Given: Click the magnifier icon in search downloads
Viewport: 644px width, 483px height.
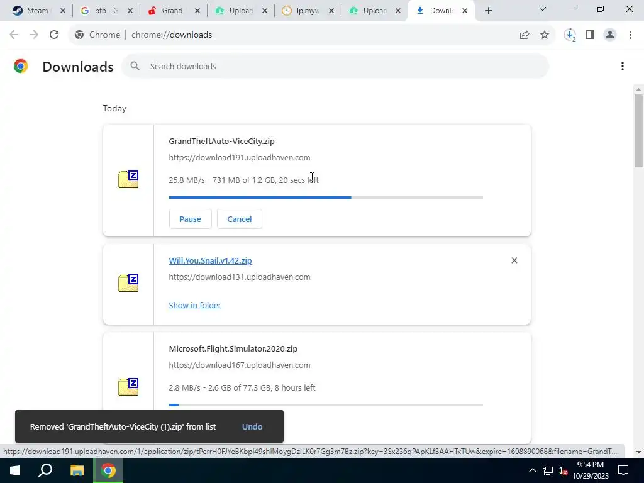Looking at the screenshot, I should coord(135,66).
